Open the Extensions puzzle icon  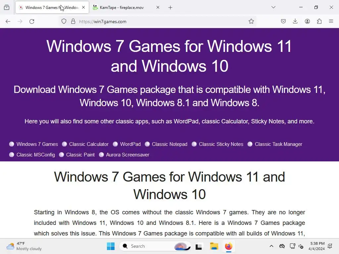(319, 21)
